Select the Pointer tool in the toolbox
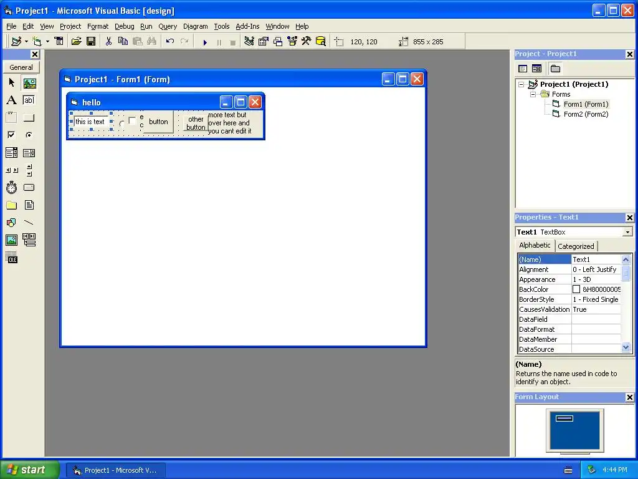The image size is (638, 479). click(11, 83)
